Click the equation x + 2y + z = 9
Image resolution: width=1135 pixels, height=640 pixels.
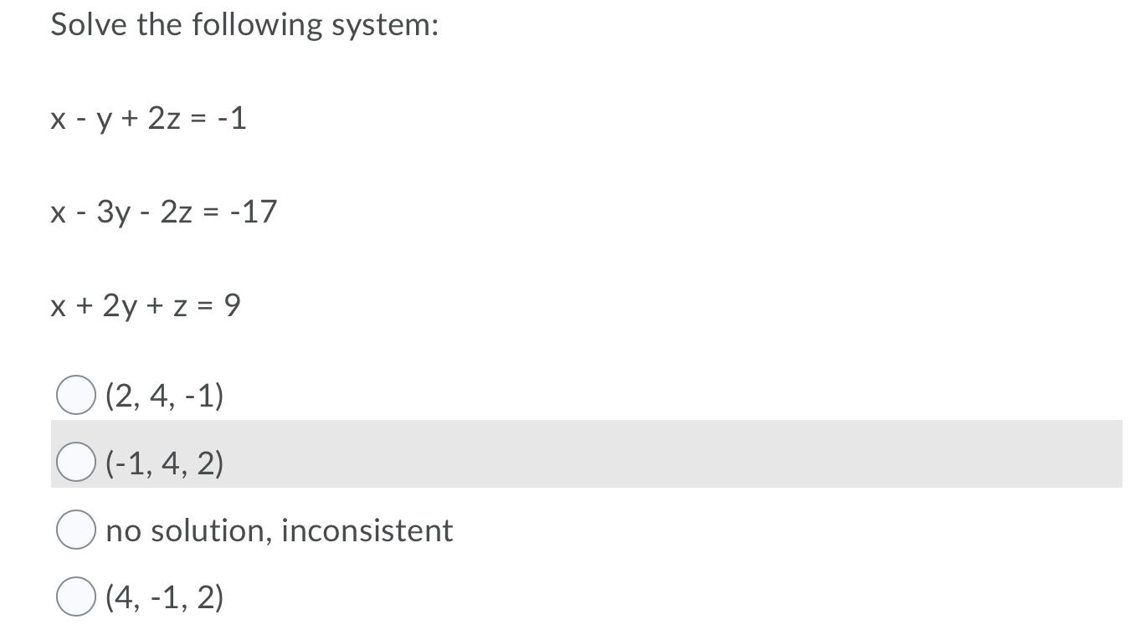click(x=144, y=306)
